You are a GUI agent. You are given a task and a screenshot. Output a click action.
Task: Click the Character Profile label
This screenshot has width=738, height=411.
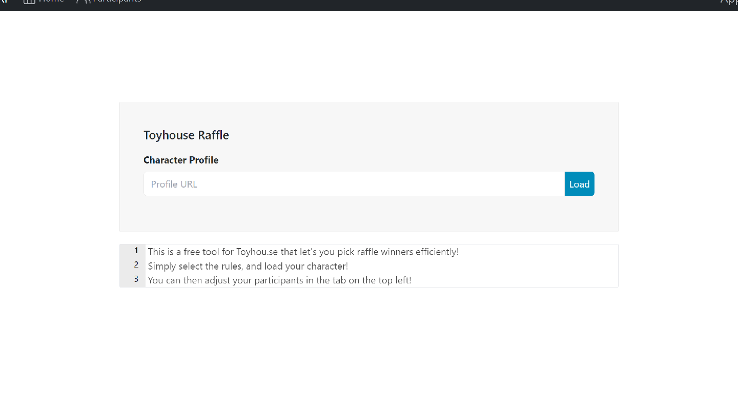181,160
